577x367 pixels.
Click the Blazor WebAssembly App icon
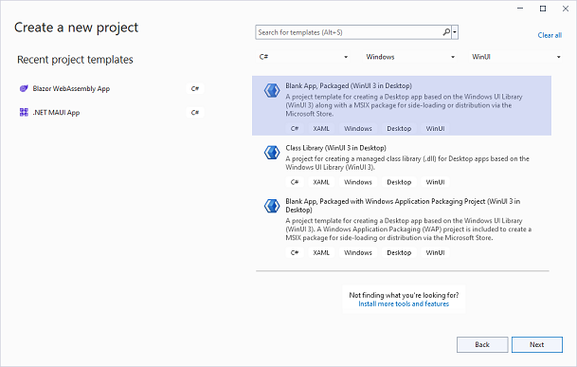[24, 88]
